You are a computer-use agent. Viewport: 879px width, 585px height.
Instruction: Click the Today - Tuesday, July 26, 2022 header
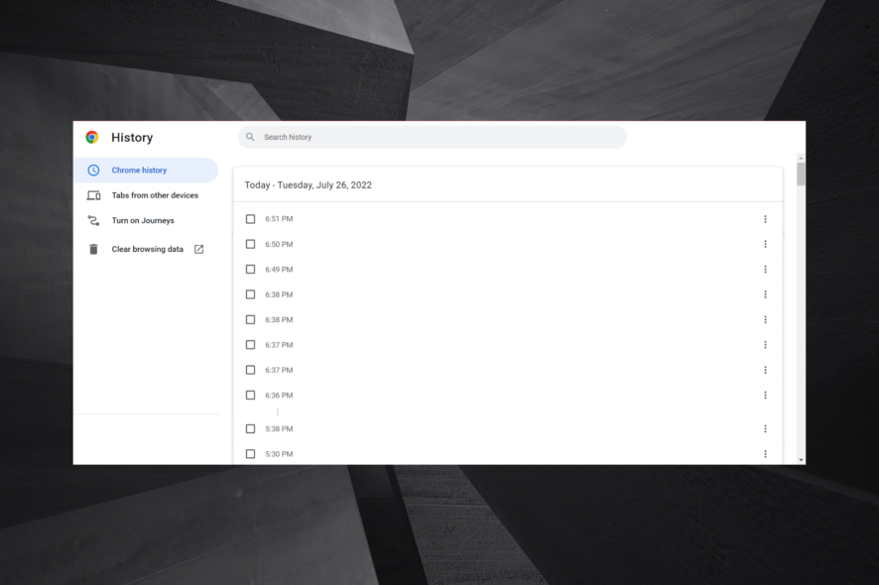click(x=309, y=184)
